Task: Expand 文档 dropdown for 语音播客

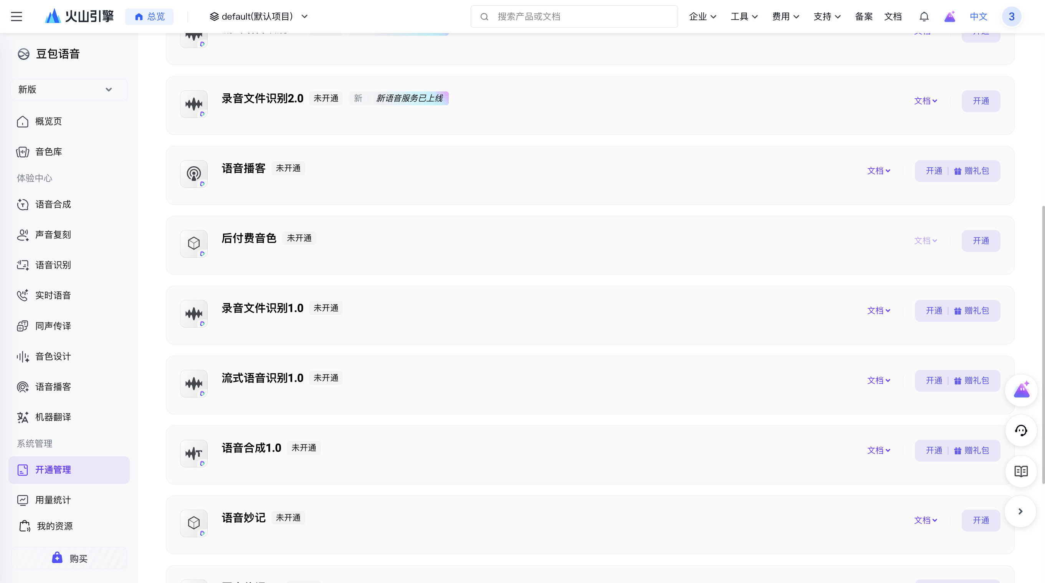Action: [x=879, y=171]
